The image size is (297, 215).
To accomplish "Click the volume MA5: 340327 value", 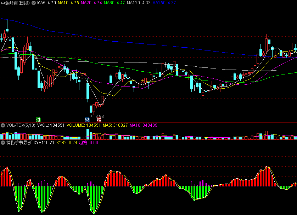I will [x=115, y=125].
